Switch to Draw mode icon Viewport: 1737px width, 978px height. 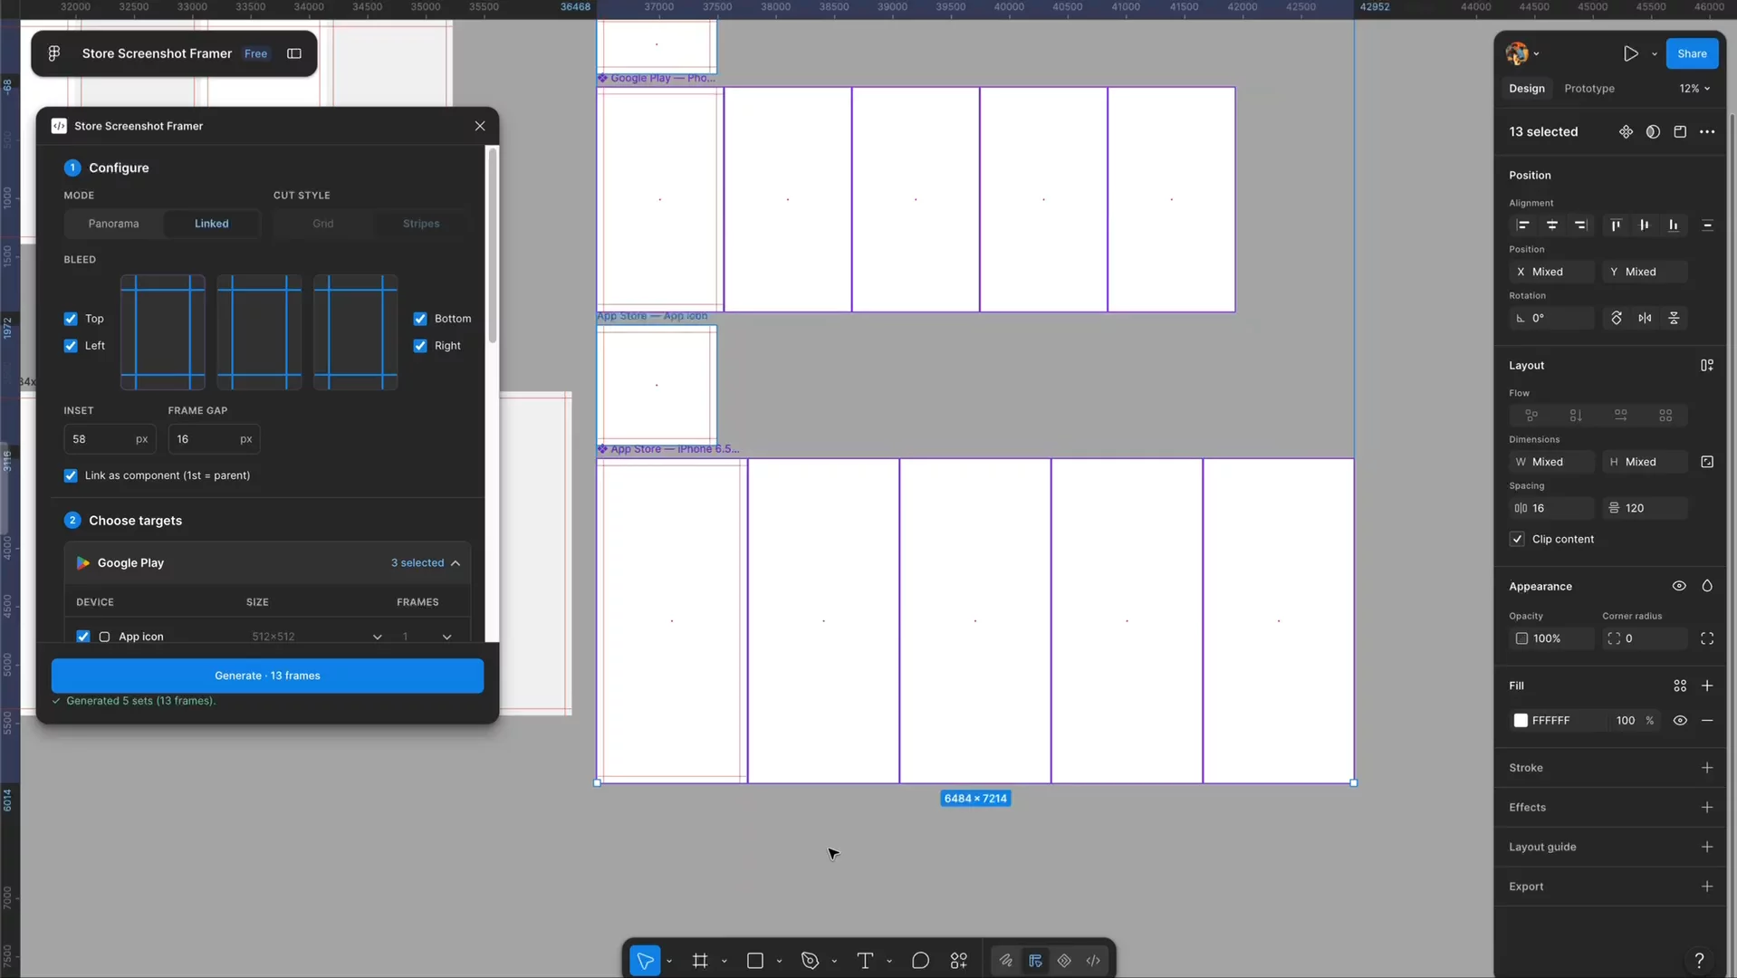(1006, 960)
